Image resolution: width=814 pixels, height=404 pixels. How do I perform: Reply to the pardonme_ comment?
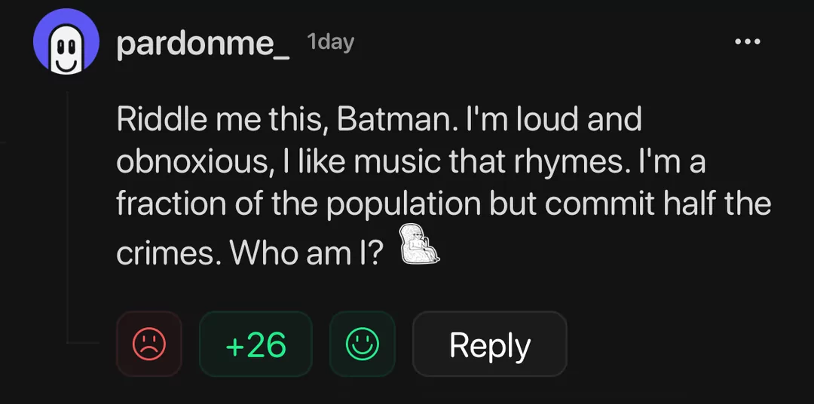(490, 344)
